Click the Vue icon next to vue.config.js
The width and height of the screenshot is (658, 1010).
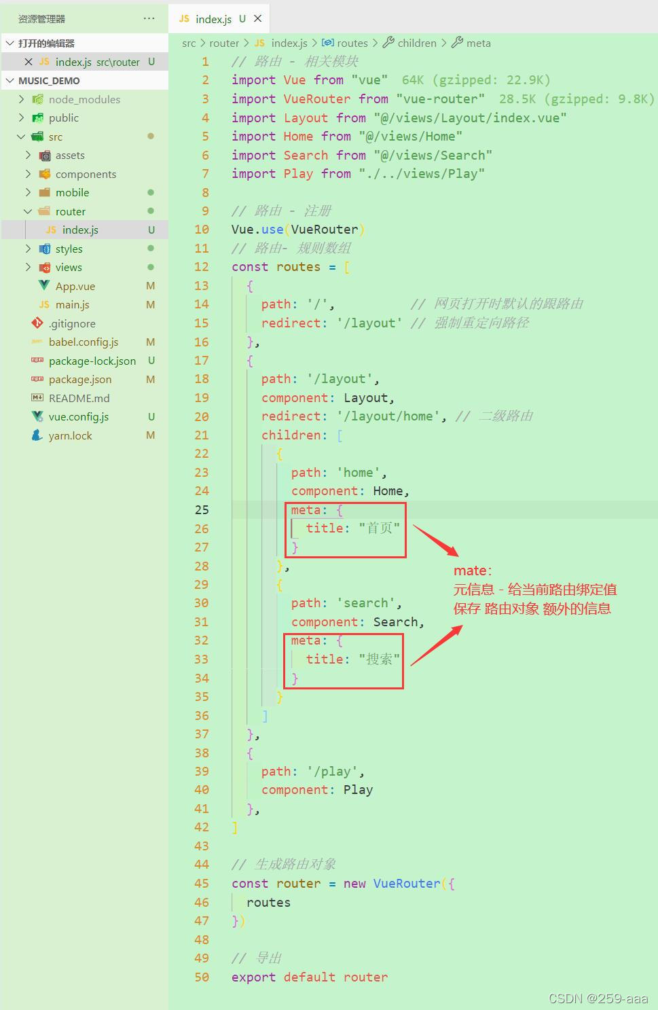pyautogui.click(x=37, y=416)
